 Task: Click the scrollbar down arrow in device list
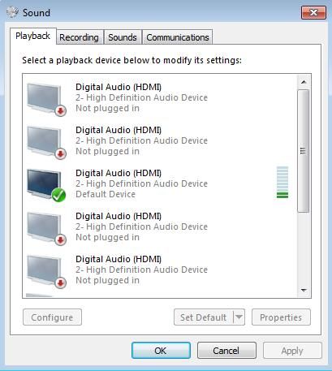pyautogui.click(x=304, y=291)
